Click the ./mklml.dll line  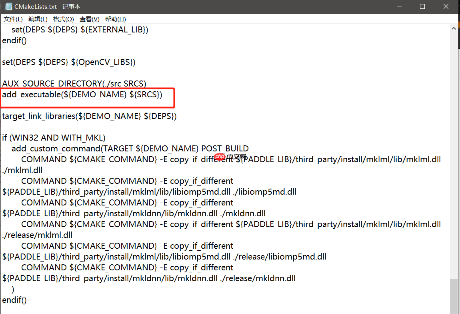pyautogui.click(x=22, y=170)
